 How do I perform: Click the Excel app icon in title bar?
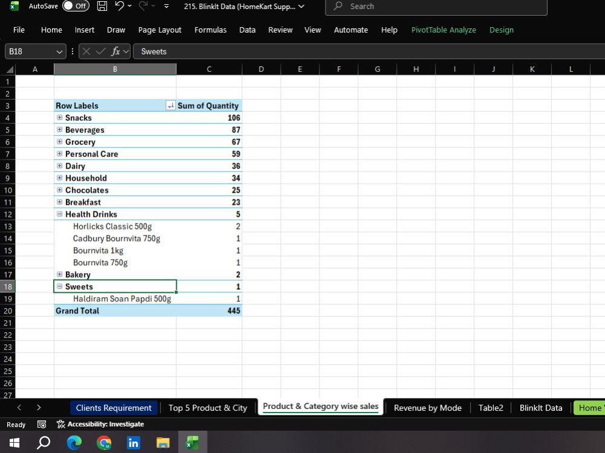(15, 6)
